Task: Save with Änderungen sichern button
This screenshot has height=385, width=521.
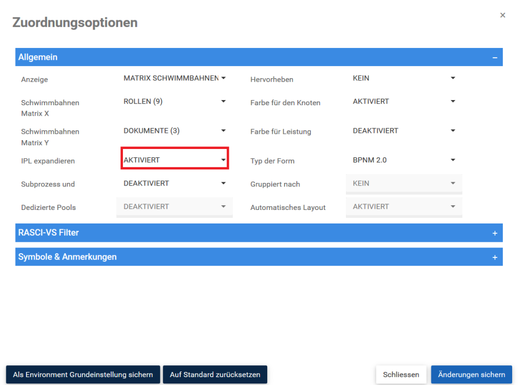Action: [472, 375]
